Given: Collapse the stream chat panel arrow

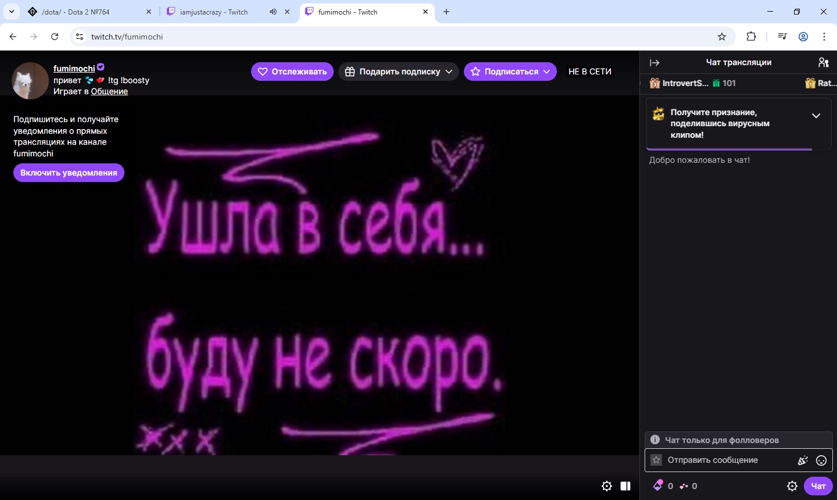Looking at the screenshot, I should coord(654,63).
